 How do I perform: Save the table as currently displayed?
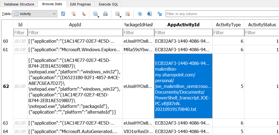click(x=95, y=14)
